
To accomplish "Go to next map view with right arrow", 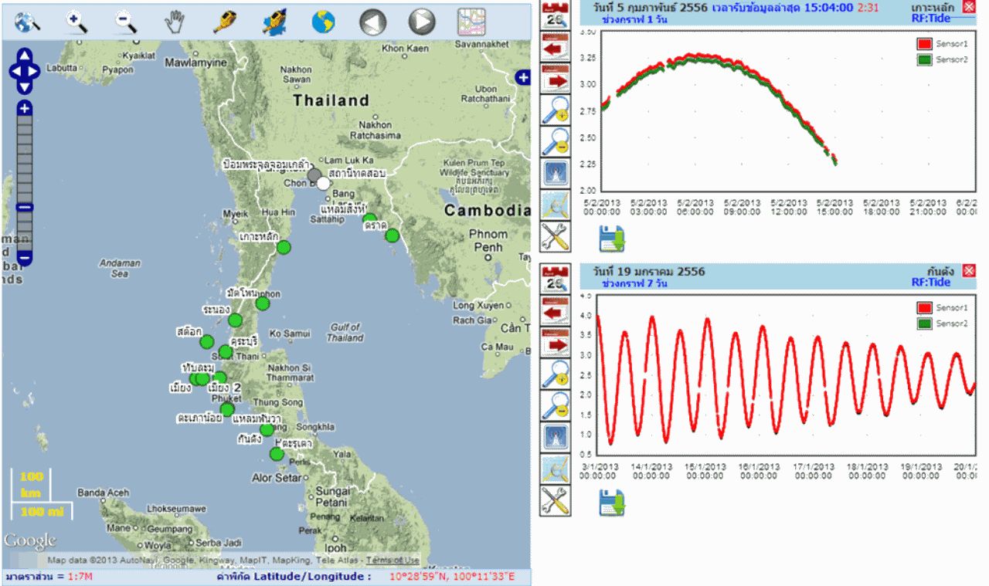I will point(422,22).
